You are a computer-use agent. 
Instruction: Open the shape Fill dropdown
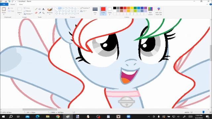(x=83, y=11)
